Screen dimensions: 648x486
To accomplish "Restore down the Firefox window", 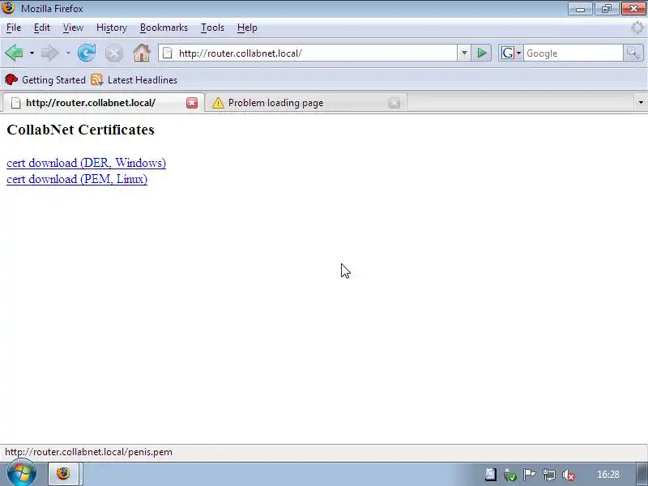I will [x=607, y=9].
